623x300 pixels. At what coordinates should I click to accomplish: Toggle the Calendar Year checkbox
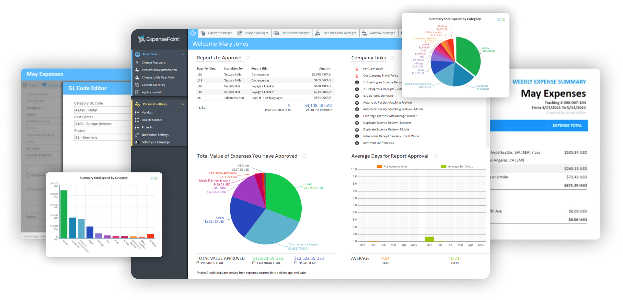point(253,263)
